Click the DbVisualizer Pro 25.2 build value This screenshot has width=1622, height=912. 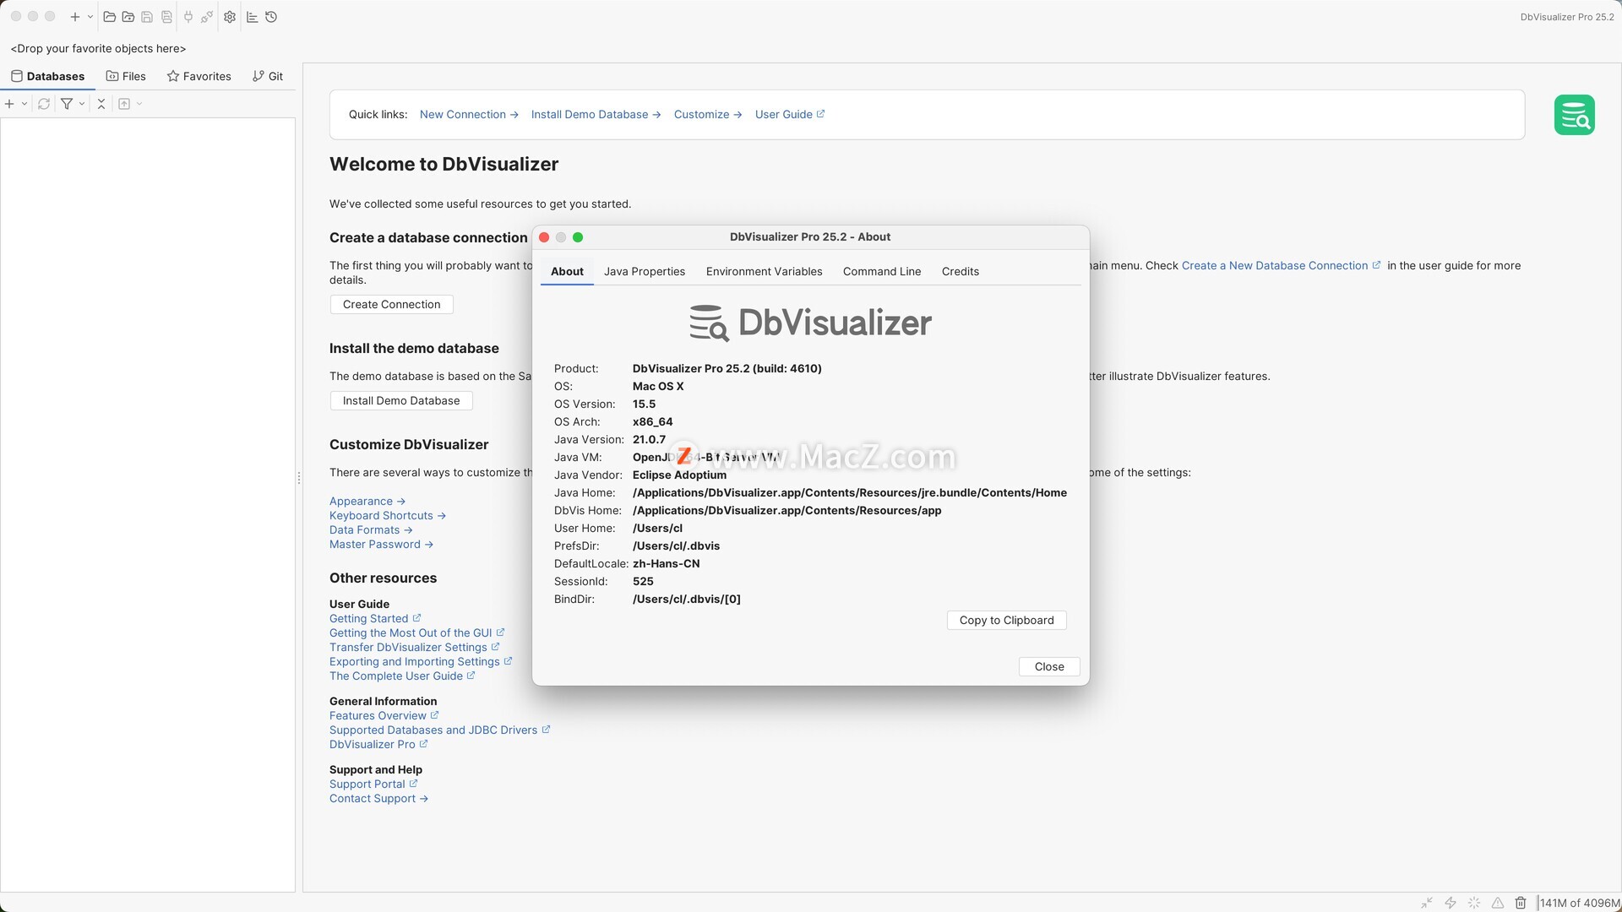point(727,369)
